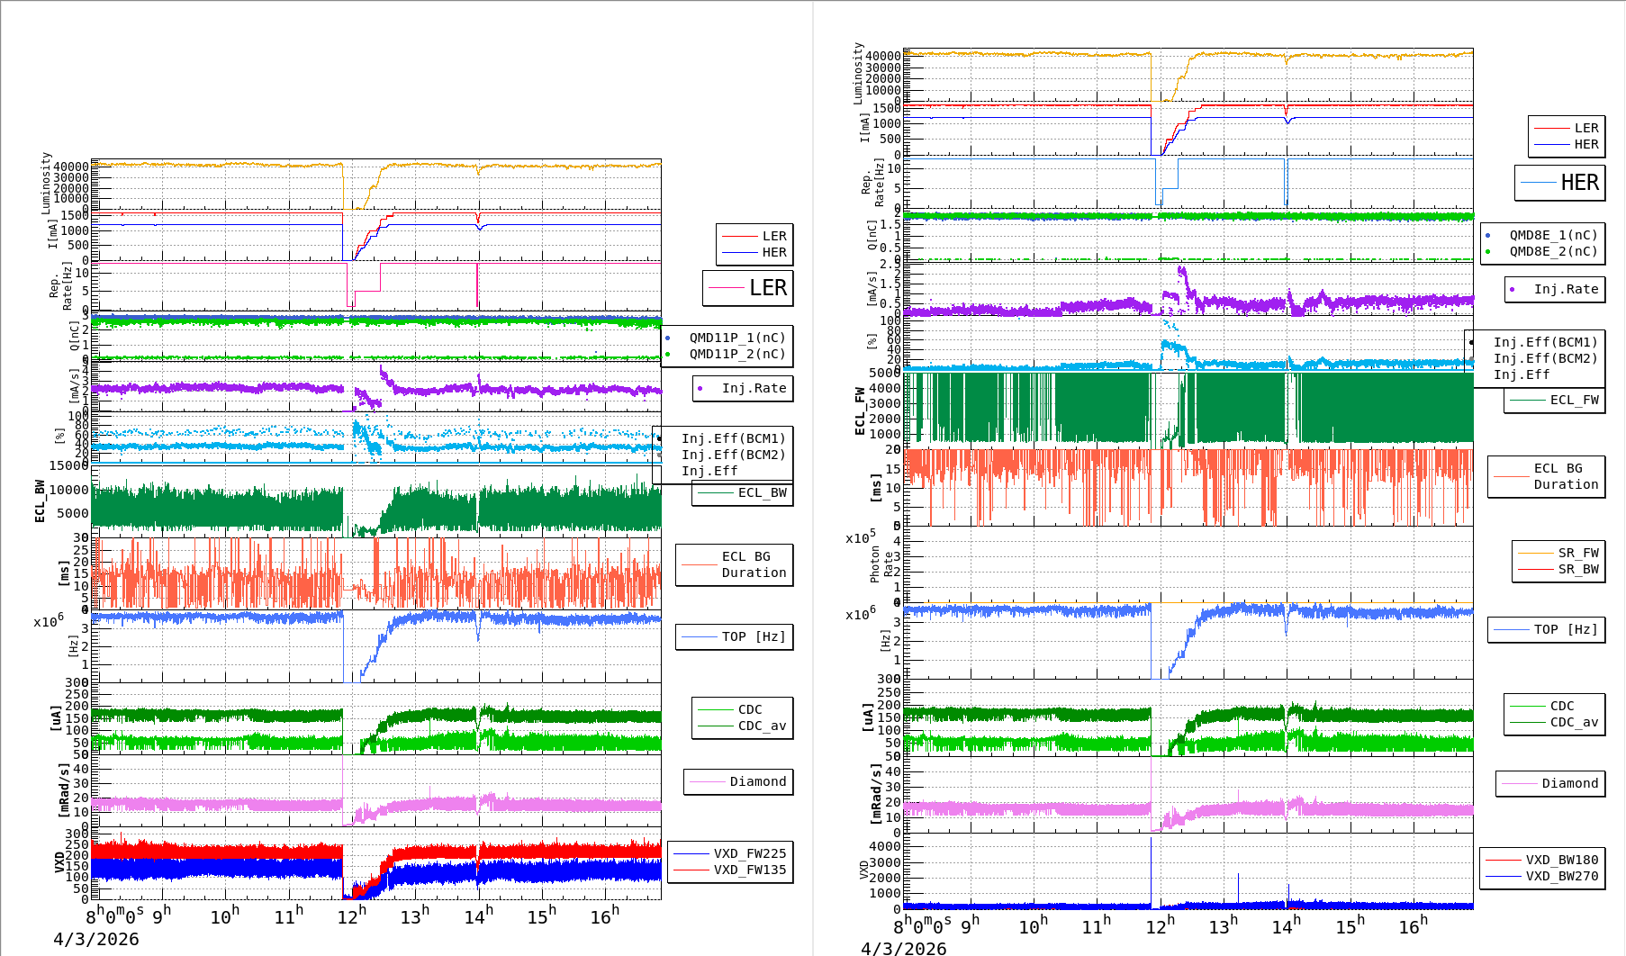Click the VXD_BW270 legend entry

tap(1541, 876)
